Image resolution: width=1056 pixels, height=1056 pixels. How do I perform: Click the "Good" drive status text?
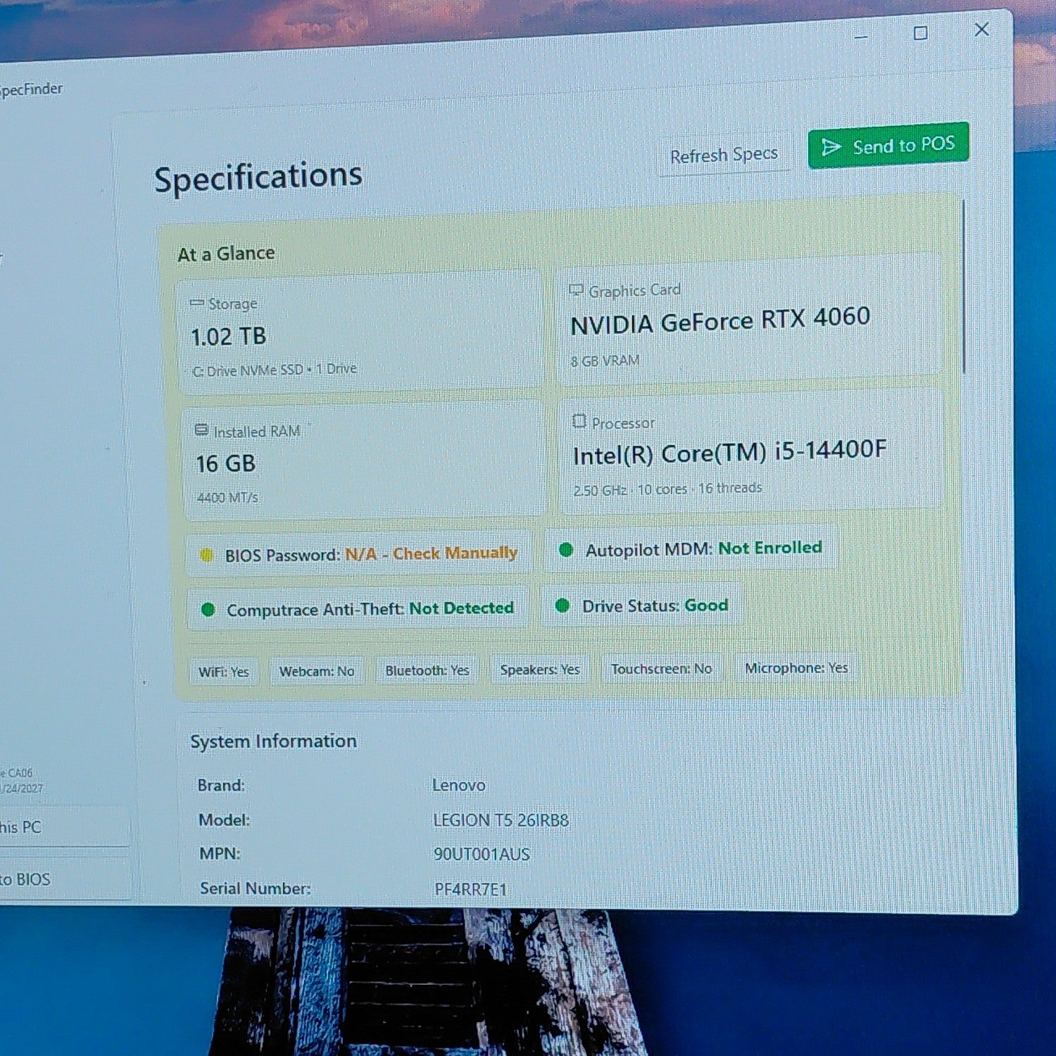pyautogui.click(x=706, y=605)
